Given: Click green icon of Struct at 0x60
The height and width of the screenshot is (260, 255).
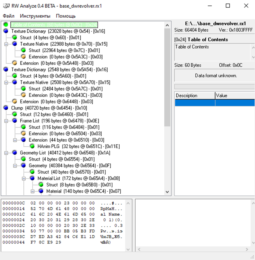Looking at the screenshot, I should tap(15, 37).
